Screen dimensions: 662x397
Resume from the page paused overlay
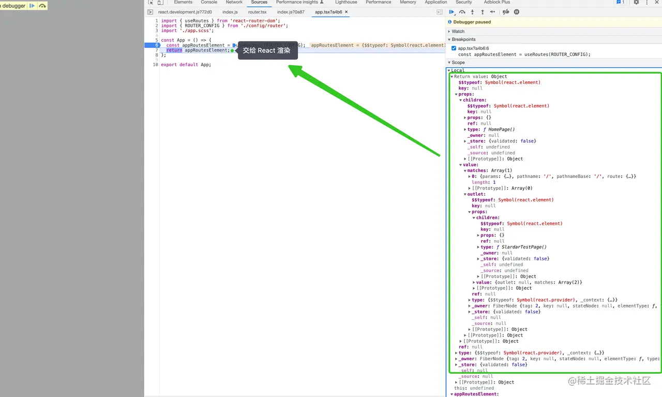coord(32,6)
